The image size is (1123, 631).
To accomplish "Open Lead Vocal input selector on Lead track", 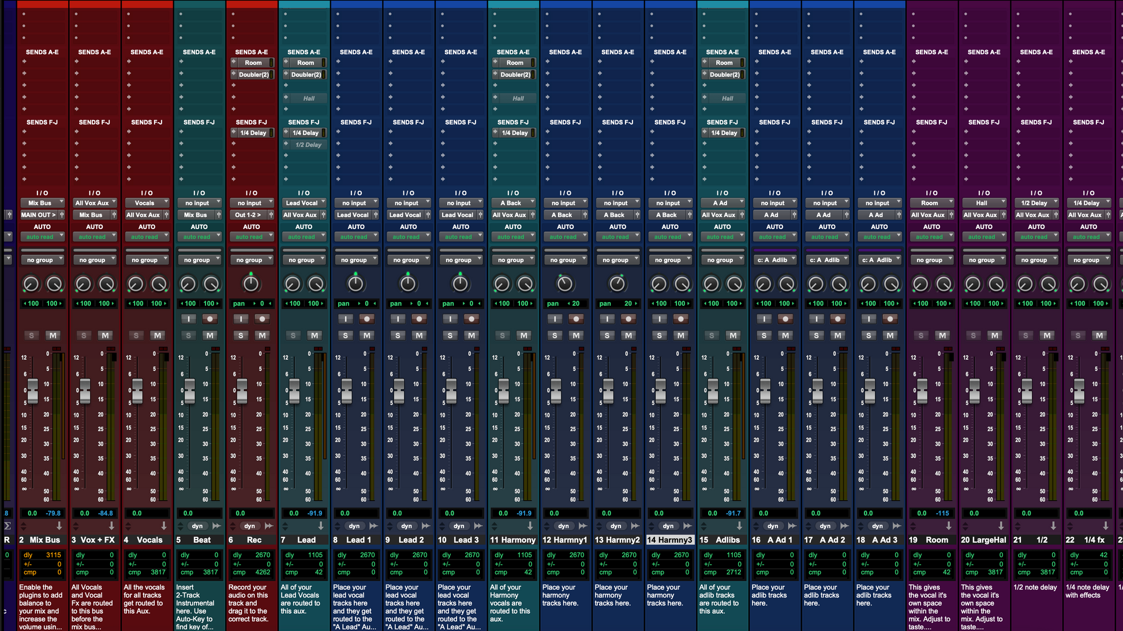I will pos(304,203).
